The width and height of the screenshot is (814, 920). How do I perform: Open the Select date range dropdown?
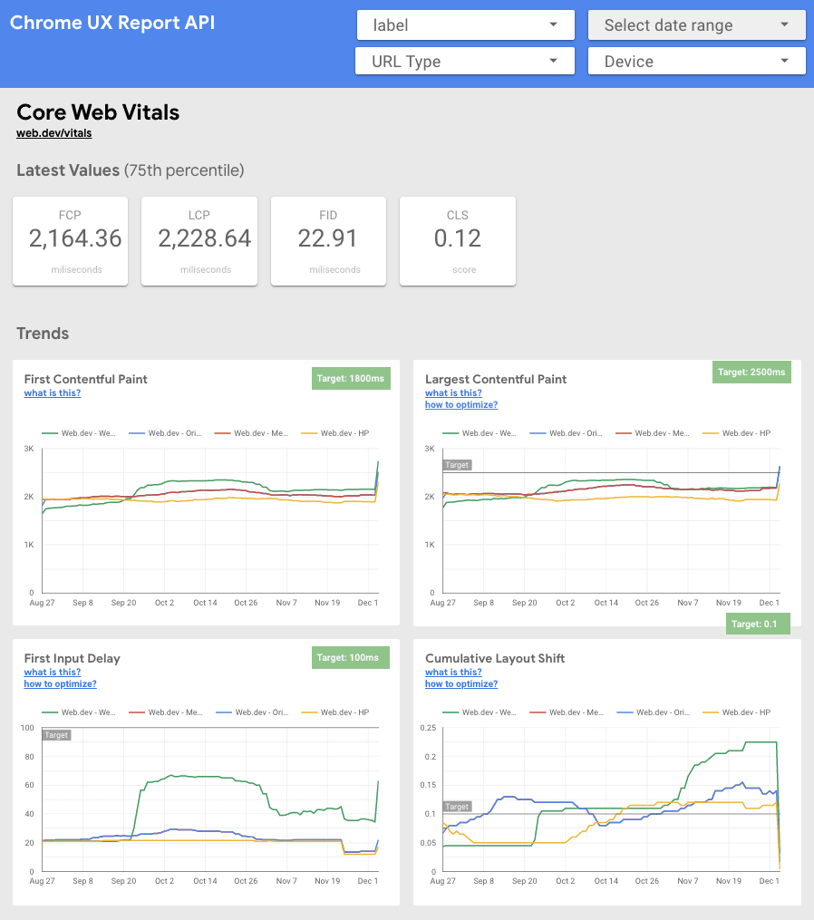click(696, 24)
